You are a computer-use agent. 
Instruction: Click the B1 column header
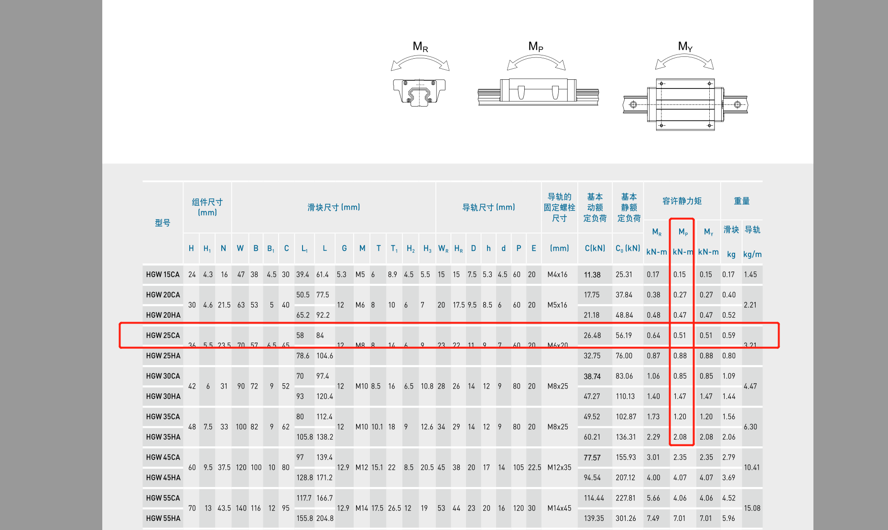[271, 249]
